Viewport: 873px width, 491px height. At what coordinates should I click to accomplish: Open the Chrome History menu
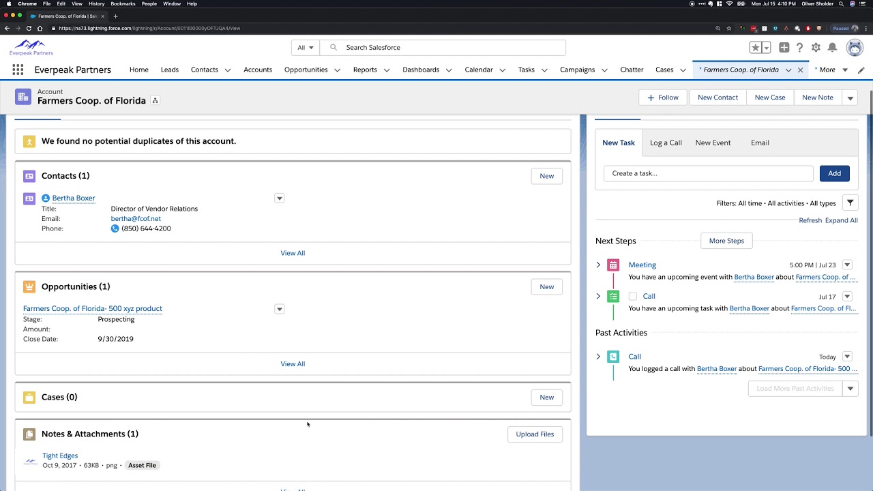(x=96, y=3)
